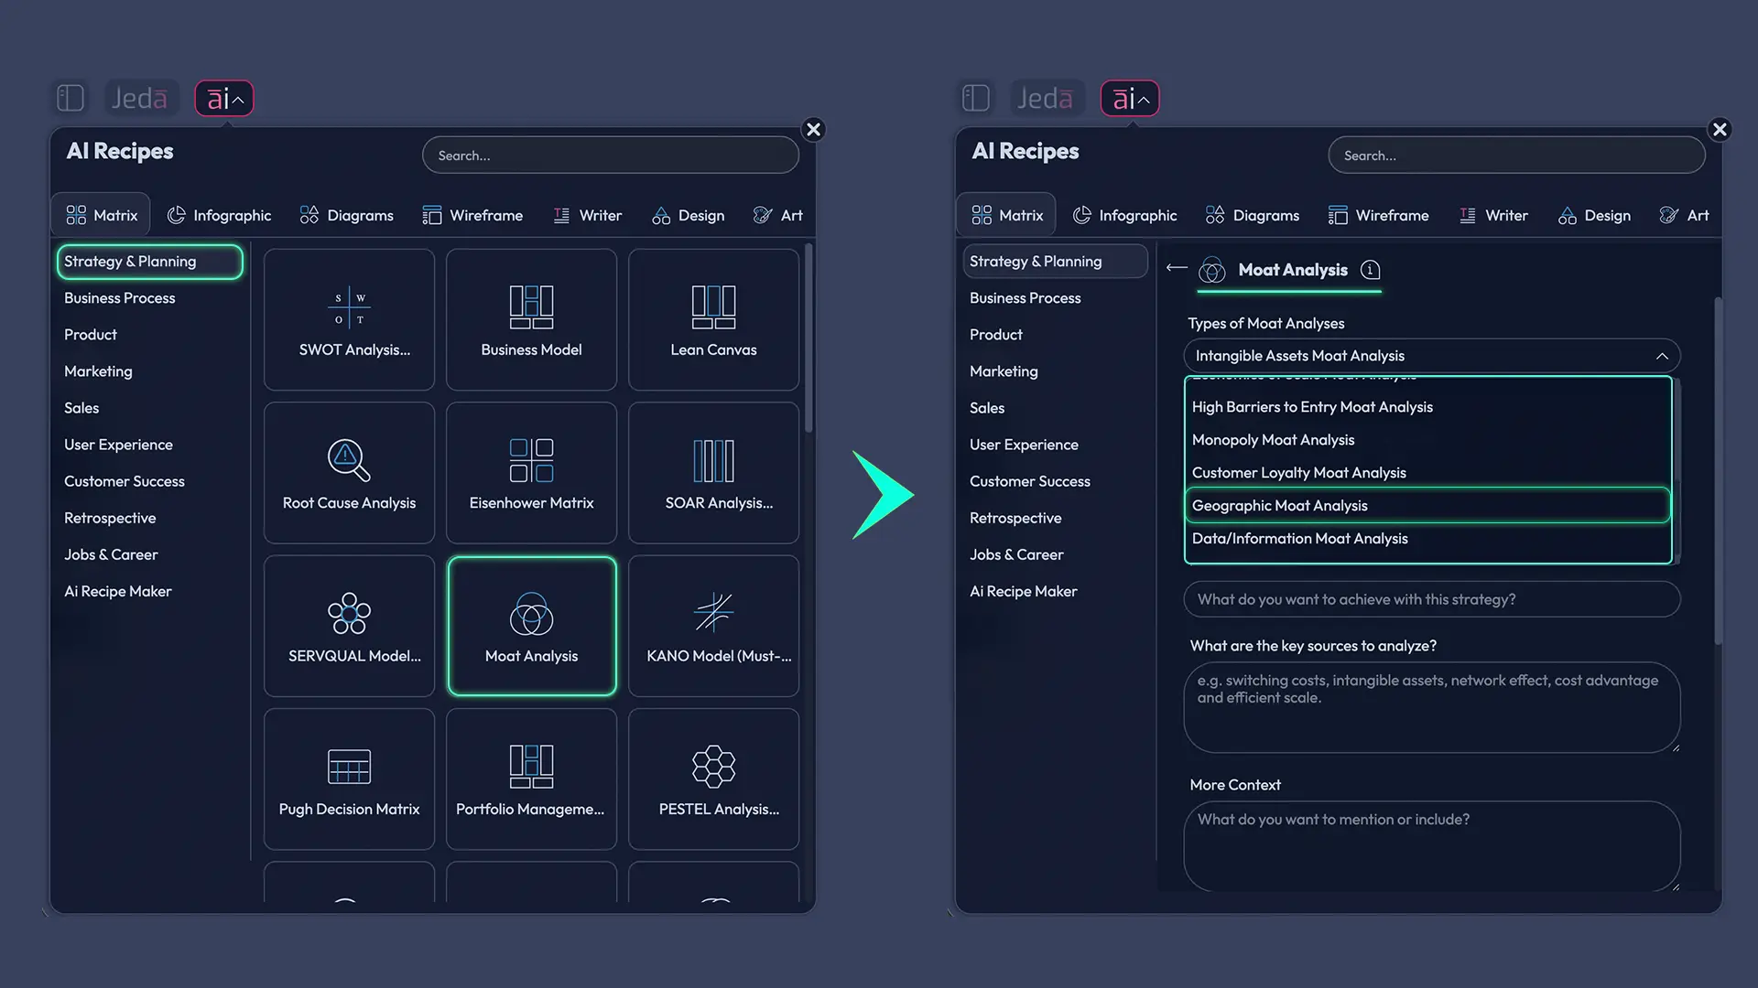Select the PESTEL Analysis recipe
Viewport: 1758px width, 988px height.
pyautogui.click(x=713, y=778)
